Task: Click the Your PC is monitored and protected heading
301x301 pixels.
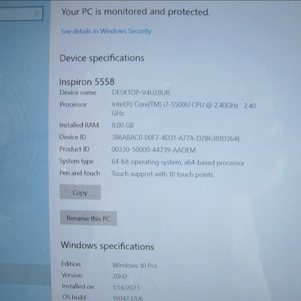Action: (136, 12)
